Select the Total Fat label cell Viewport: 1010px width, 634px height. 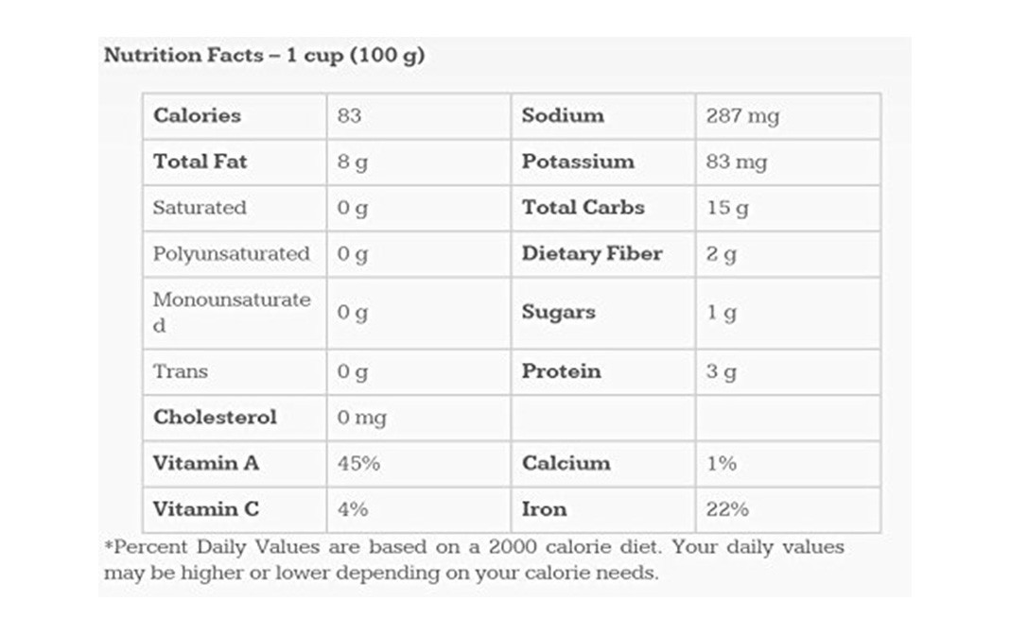tap(200, 162)
